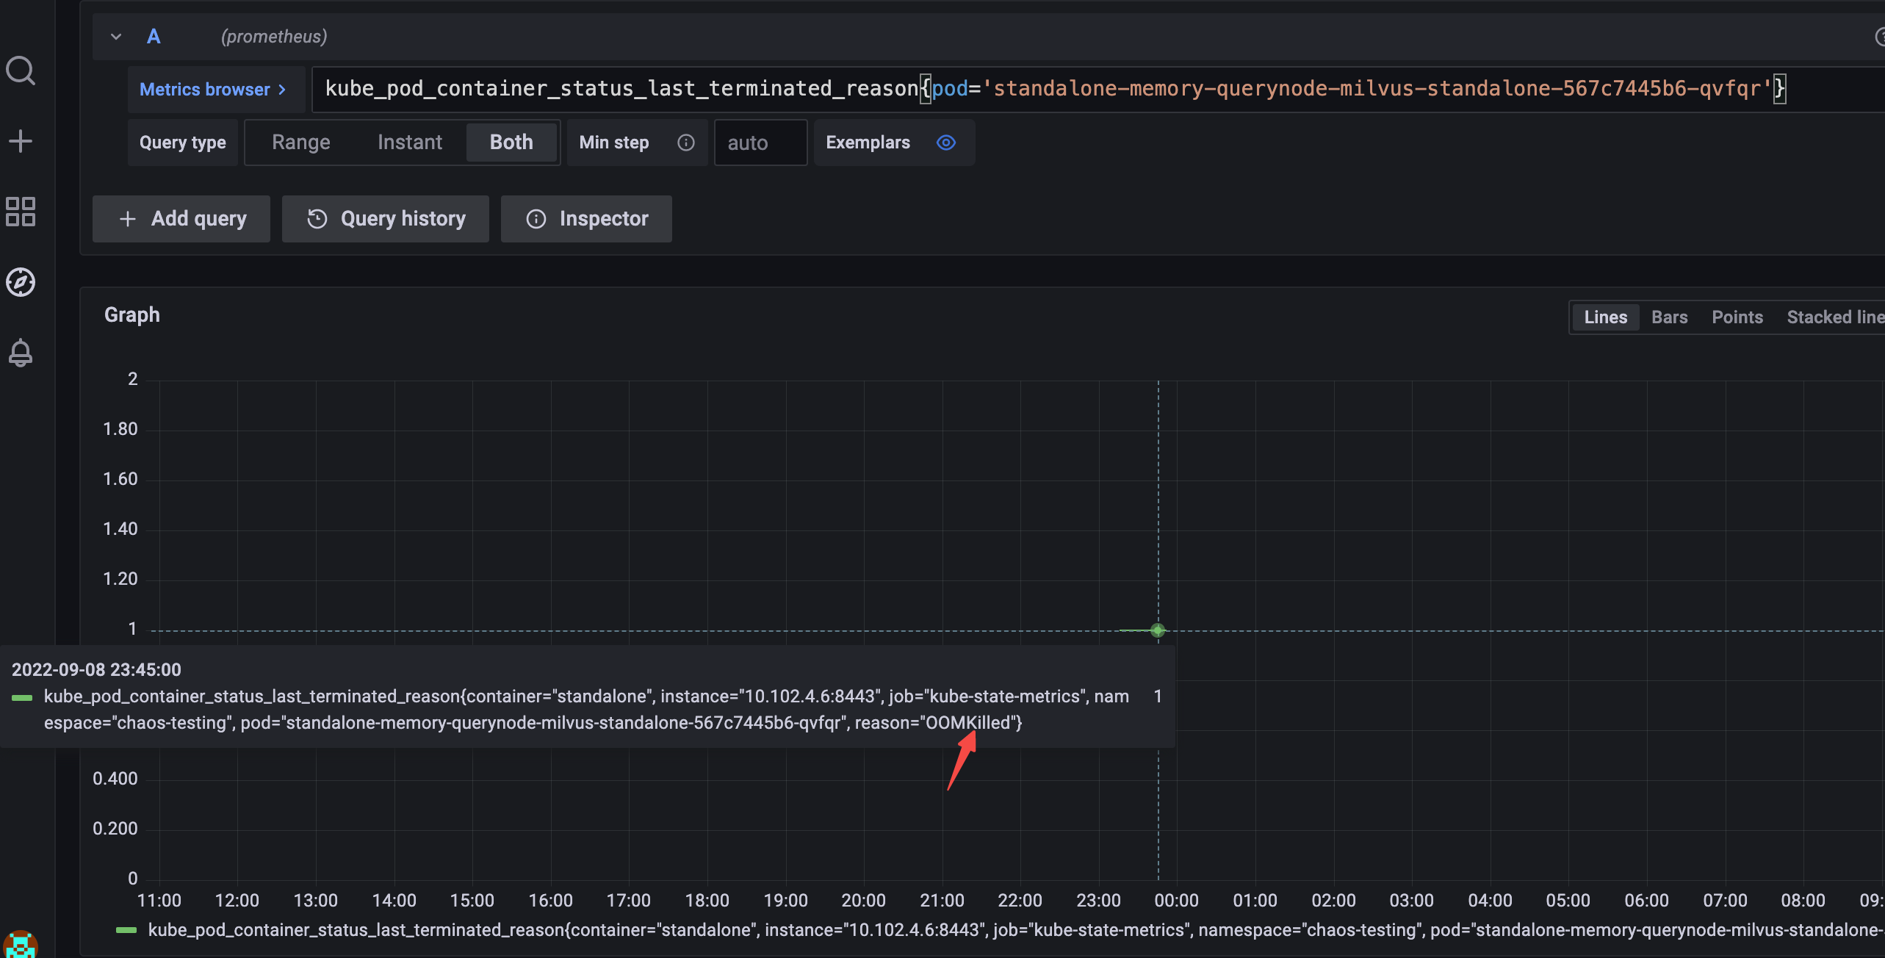The height and width of the screenshot is (958, 1885).
Task: Open the Dashboards icon in sidebar
Action: click(21, 211)
